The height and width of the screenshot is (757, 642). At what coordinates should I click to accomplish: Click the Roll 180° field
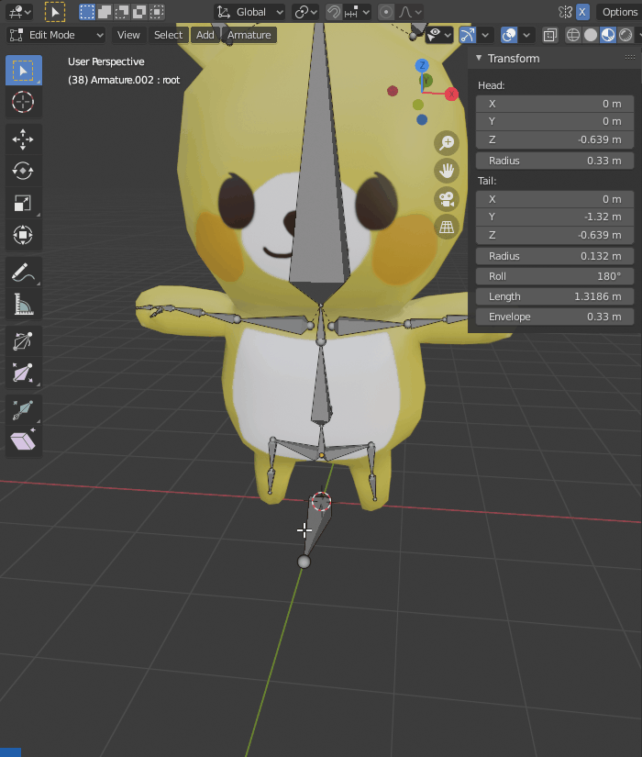pyautogui.click(x=555, y=276)
